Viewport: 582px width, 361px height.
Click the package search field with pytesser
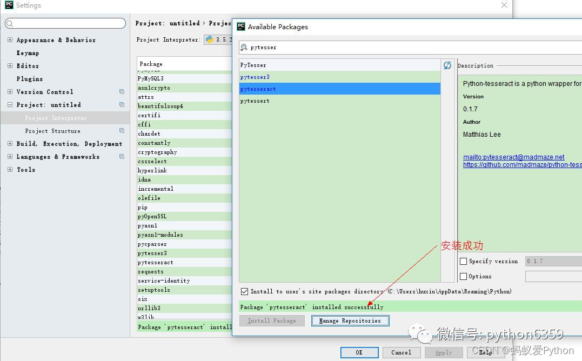pos(410,48)
